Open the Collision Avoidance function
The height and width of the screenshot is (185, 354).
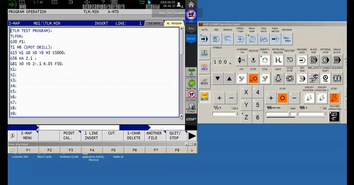coord(191,96)
